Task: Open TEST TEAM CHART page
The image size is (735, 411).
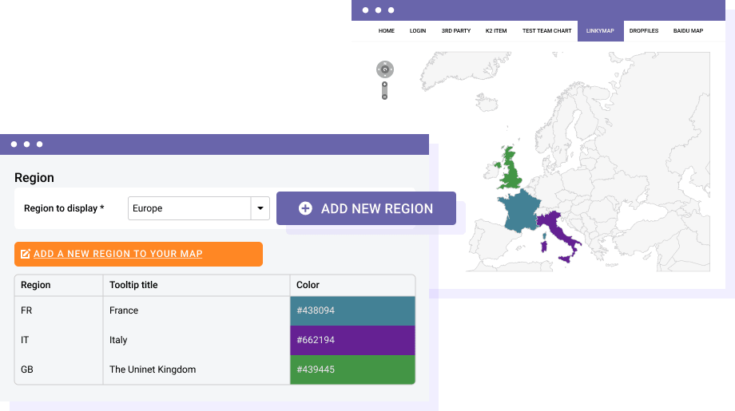Action: pyautogui.click(x=546, y=31)
